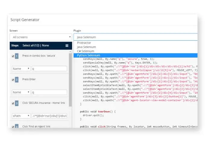
Task: Open the Steps hamburger menu icon
Action: (x=67, y=46)
